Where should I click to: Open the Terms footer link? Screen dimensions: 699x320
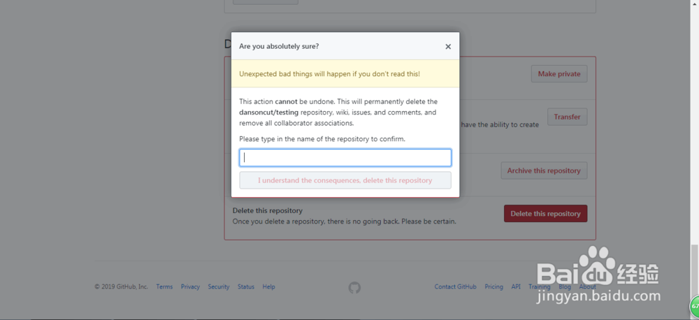coord(164,286)
